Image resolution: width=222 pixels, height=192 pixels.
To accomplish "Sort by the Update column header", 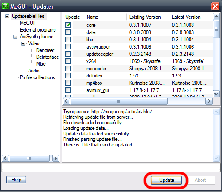I will [73, 17].
